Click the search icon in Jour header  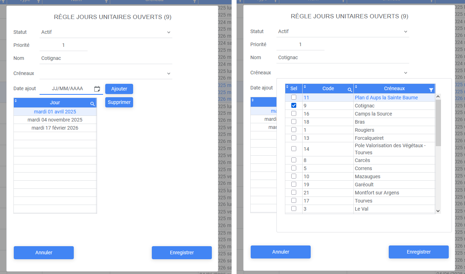click(x=92, y=104)
